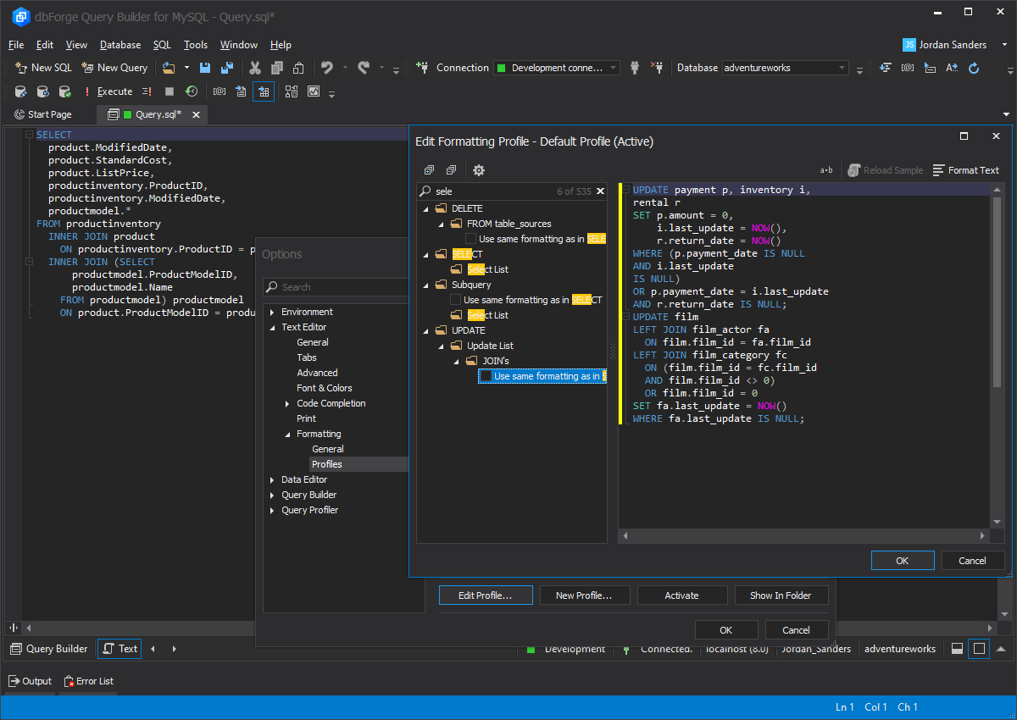Click the expand all icon in Edit Formatting Profile
Viewport: 1017px width, 720px height.
click(429, 170)
